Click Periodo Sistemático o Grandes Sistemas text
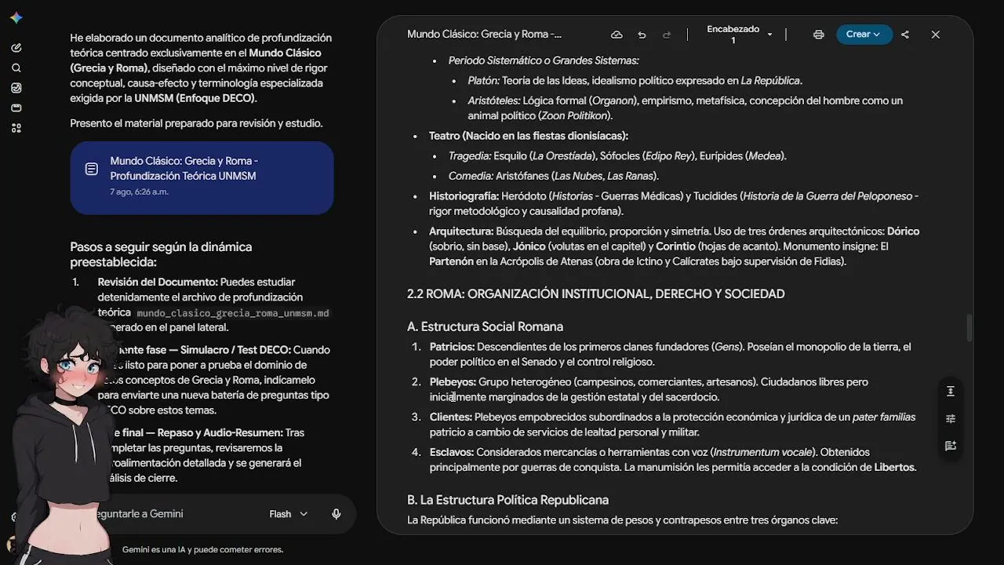This screenshot has width=1004, height=565. point(544,60)
